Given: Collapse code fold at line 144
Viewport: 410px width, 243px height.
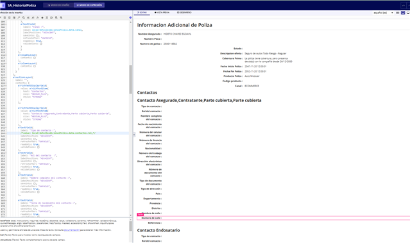Looking at the screenshot, I should coord(6,133).
